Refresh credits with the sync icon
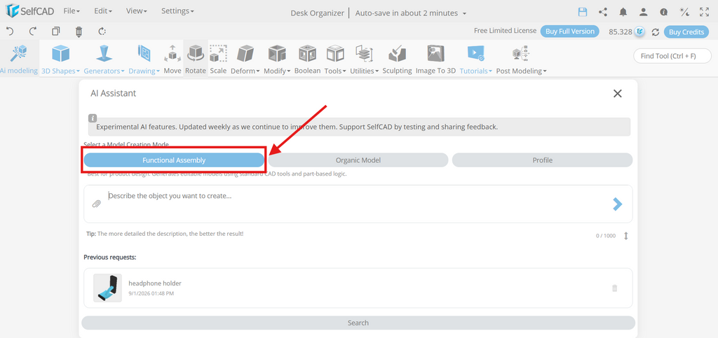The height and width of the screenshot is (338, 718). click(x=656, y=32)
